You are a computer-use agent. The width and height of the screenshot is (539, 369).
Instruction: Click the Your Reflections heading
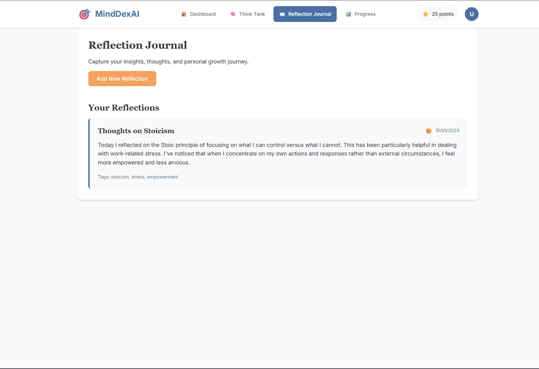tap(124, 108)
